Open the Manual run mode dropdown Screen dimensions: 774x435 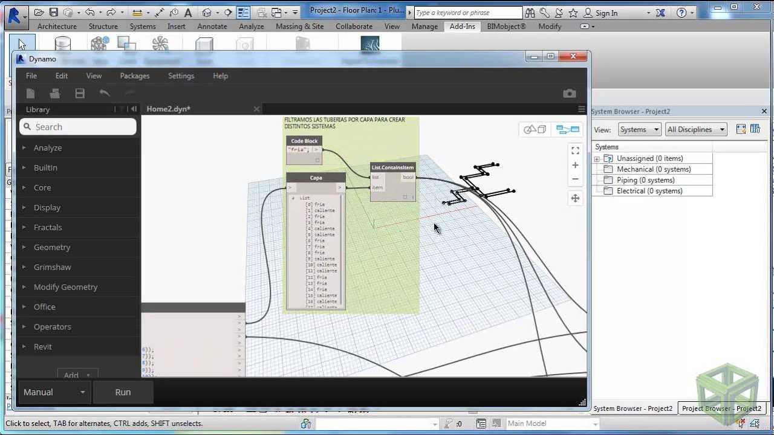click(54, 392)
